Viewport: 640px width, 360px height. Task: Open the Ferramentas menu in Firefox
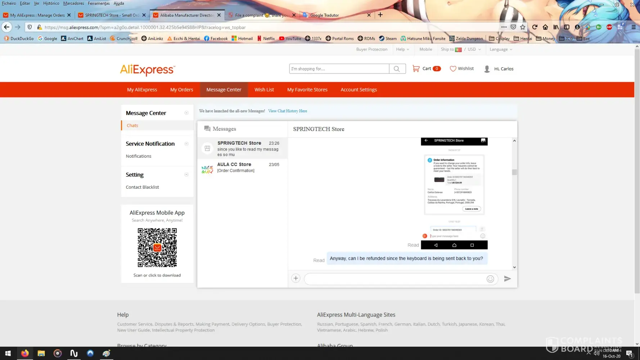click(99, 3)
